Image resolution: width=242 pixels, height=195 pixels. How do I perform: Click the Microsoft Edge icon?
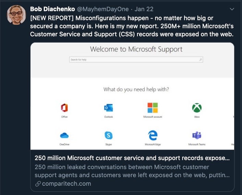(x=153, y=135)
